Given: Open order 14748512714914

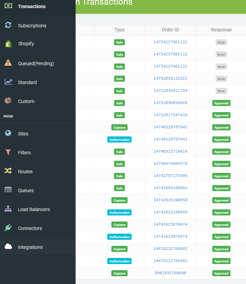Looking at the screenshot, I should pos(170,151).
